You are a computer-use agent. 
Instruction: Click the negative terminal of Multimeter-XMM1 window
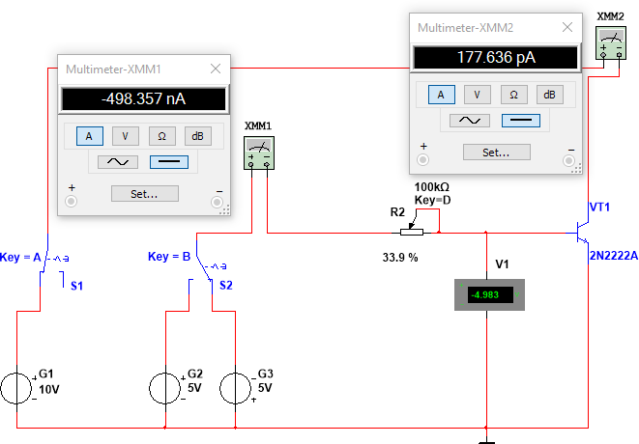(217, 202)
